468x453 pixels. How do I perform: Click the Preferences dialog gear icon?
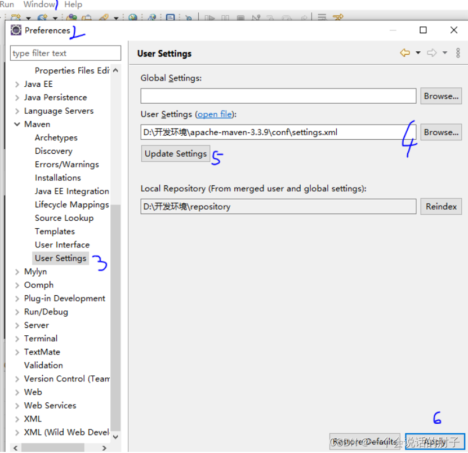tap(16, 30)
